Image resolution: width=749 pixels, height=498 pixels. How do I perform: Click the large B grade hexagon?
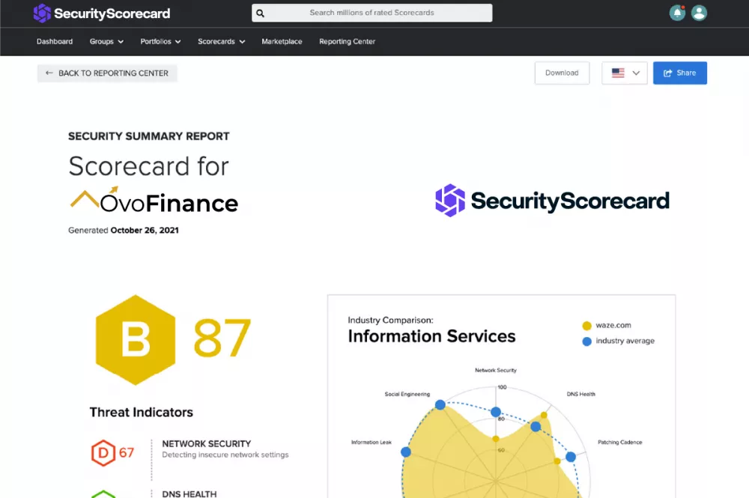click(136, 340)
